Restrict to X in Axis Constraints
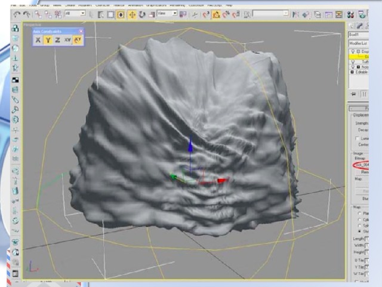 click(38, 40)
